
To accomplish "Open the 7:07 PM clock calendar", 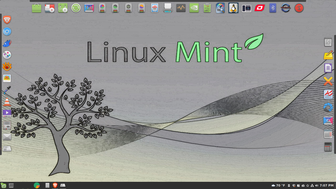I will pyautogui.click(x=327, y=186).
